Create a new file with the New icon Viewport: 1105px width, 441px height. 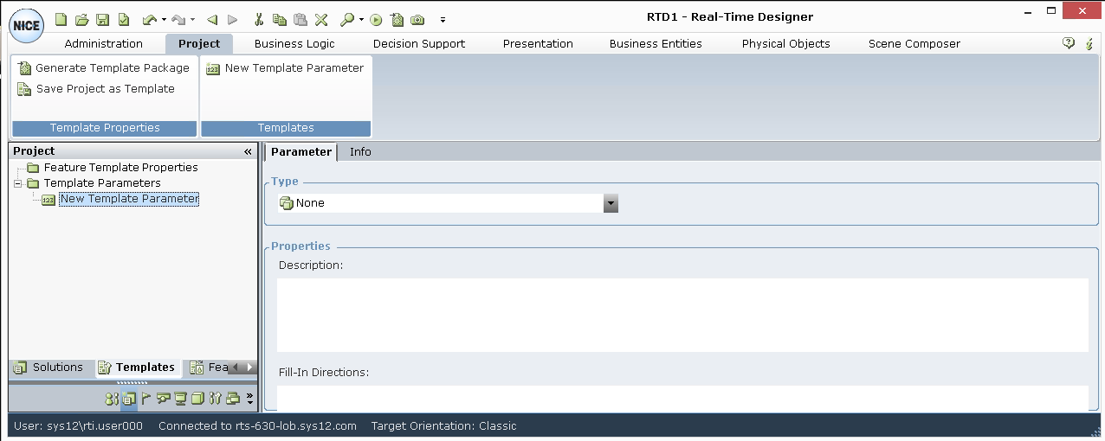click(x=61, y=19)
